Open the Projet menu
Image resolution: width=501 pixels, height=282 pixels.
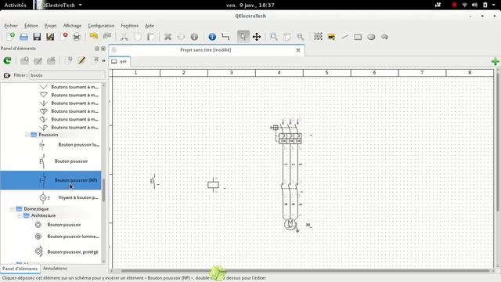coord(50,26)
